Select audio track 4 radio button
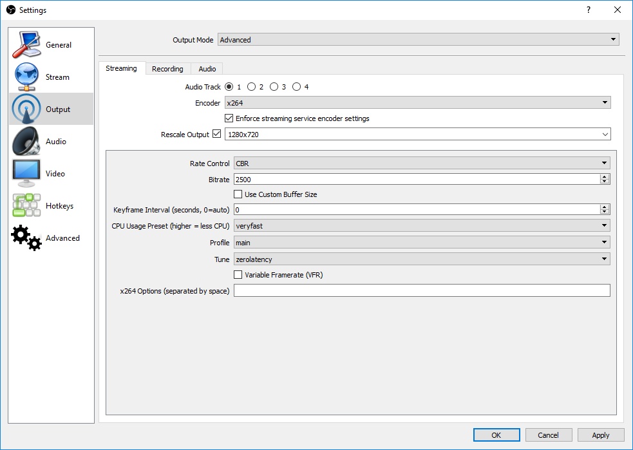The image size is (633, 450). click(x=297, y=87)
